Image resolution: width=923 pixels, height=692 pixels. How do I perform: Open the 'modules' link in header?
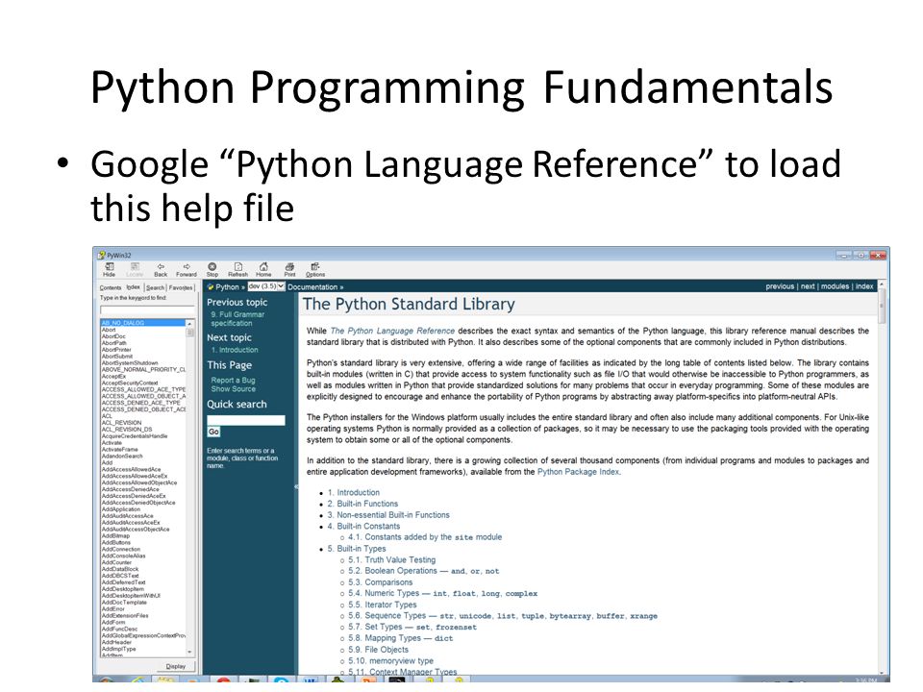pyautogui.click(x=835, y=286)
